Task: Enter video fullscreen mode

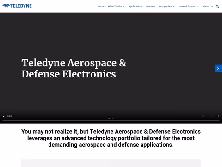Action: click(211, 116)
